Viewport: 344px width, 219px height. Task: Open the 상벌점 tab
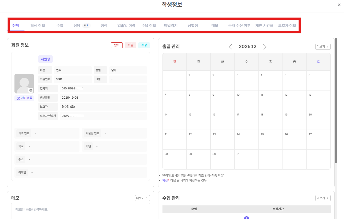(x=193, y=26)
